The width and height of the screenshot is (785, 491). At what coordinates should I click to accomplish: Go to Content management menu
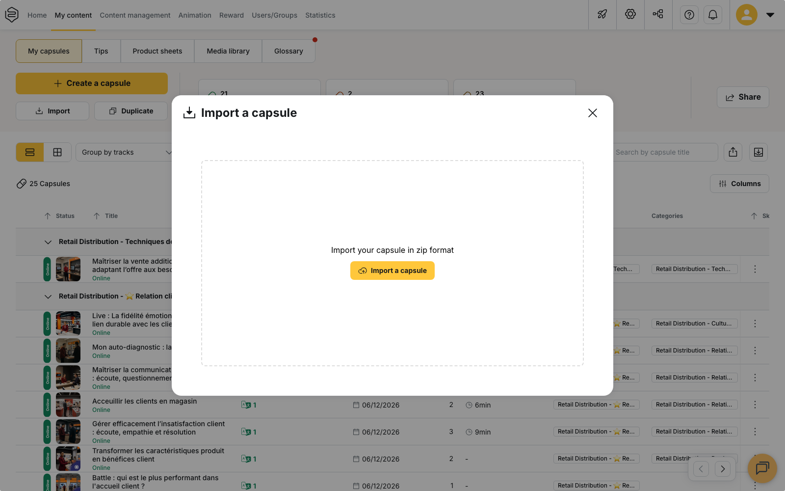tap(135, 15)
